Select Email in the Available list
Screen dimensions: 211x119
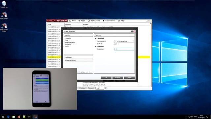[66, 40]
